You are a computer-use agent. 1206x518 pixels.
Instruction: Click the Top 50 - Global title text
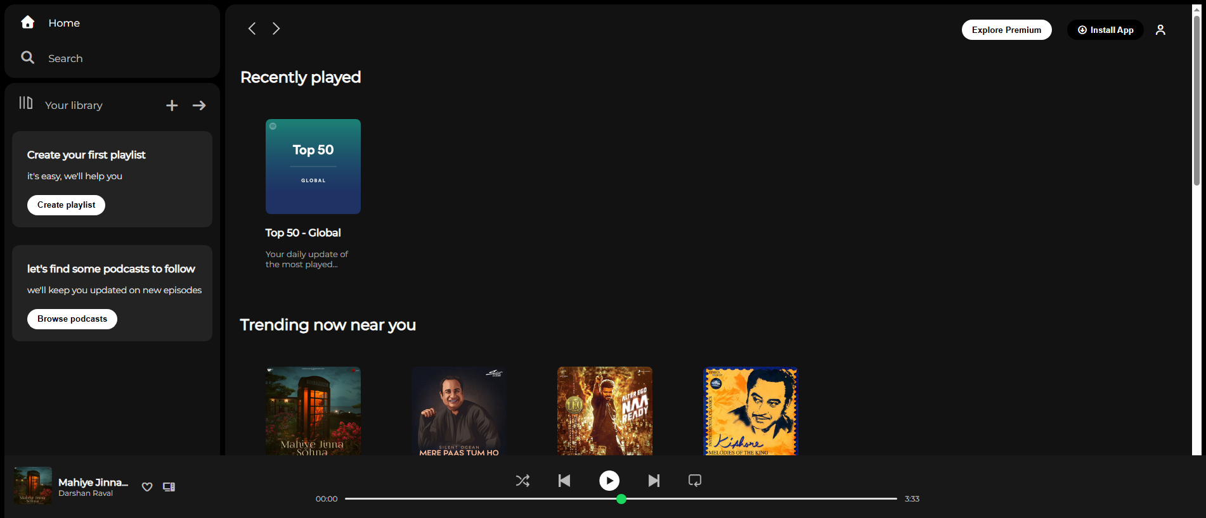click(303, 233)
